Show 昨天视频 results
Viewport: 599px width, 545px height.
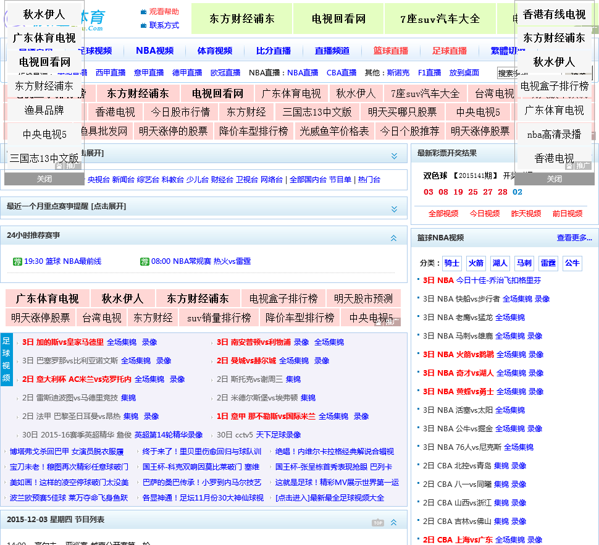(526, 213)
